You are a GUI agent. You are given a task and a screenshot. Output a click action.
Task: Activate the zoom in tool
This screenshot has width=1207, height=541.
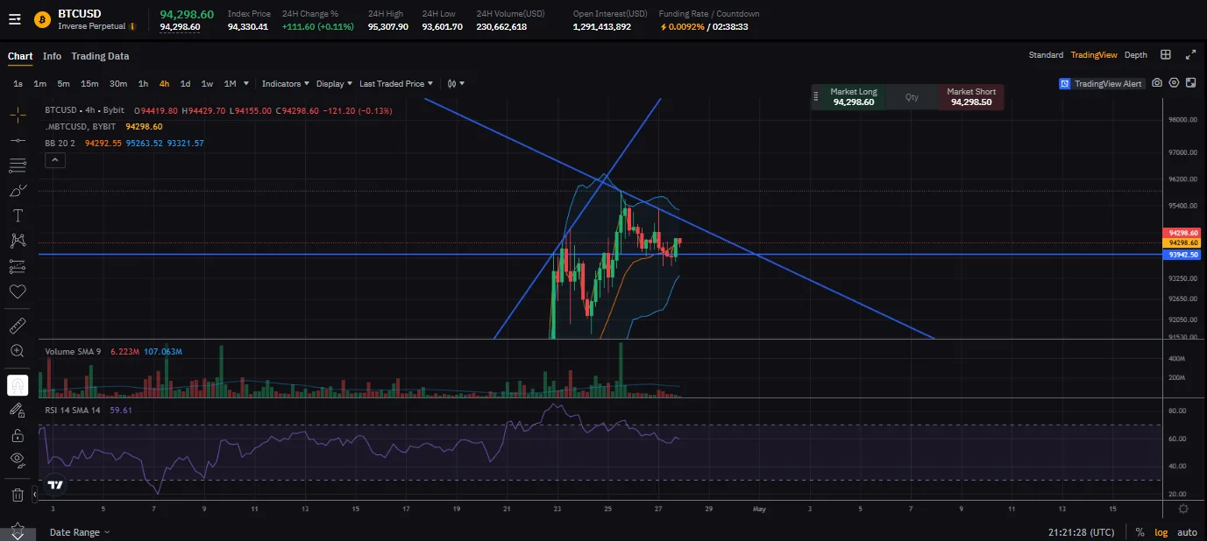[x=18, y=351]
